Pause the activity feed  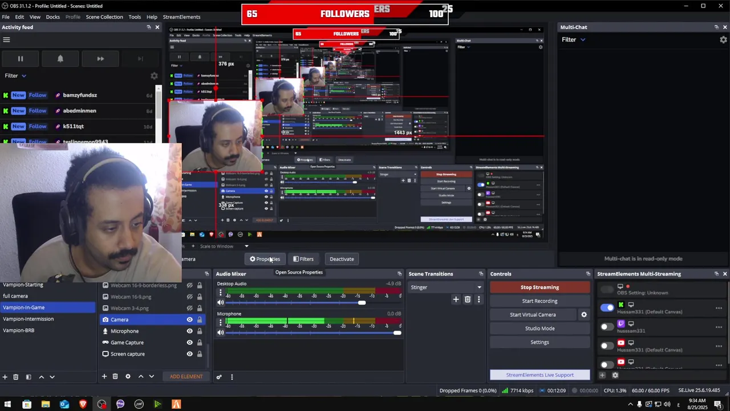(21, 58)
